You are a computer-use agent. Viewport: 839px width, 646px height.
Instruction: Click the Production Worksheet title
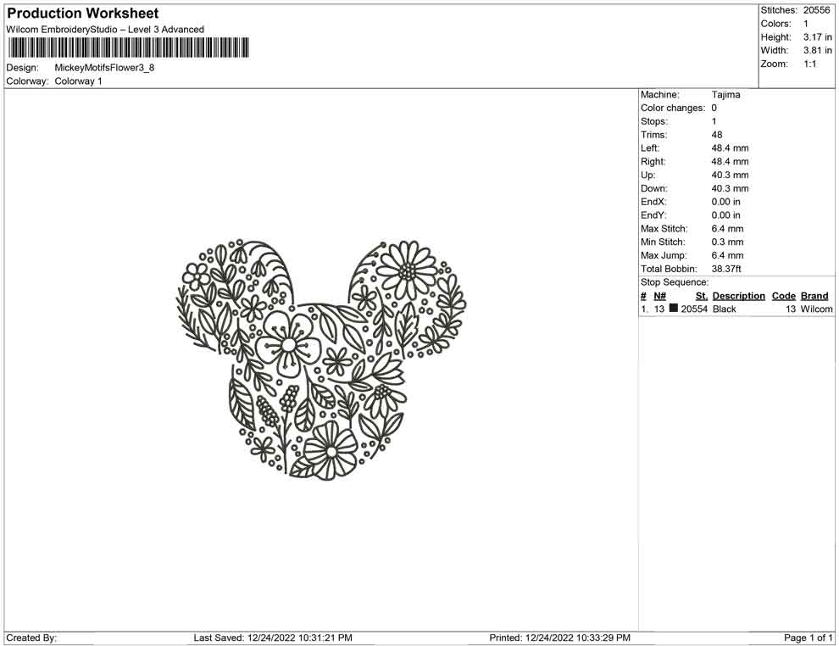[x=82, y=14]
